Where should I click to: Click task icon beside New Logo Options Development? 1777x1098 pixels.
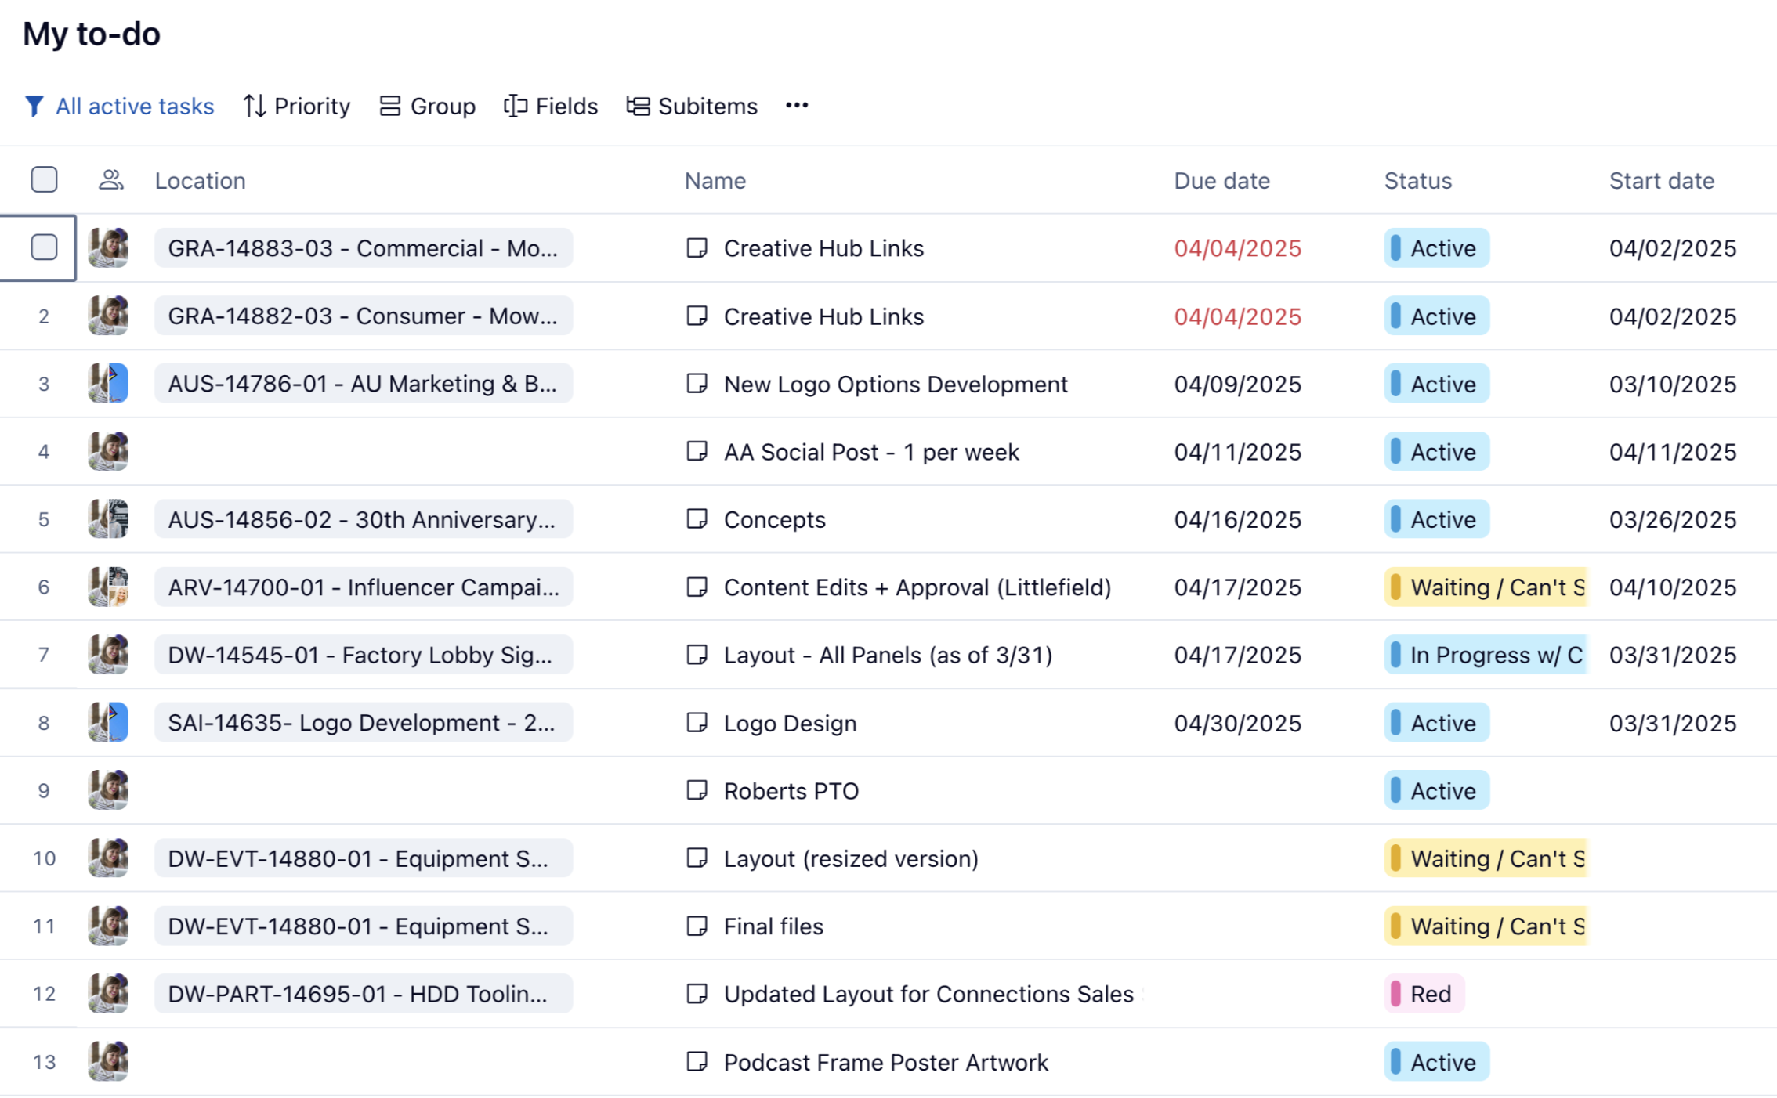(x=697, y=384)
